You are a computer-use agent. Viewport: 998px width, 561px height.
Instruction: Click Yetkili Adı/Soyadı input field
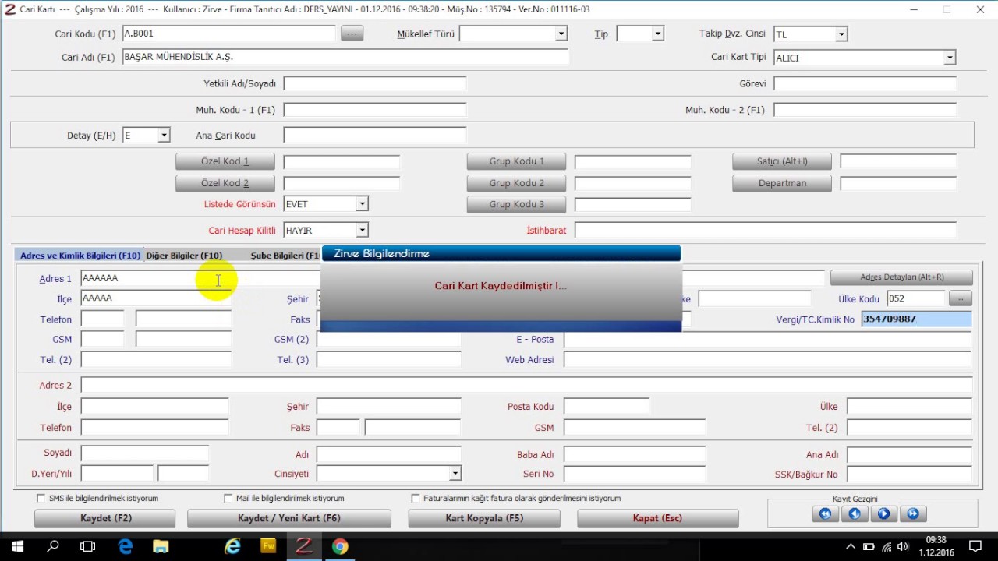pyautogui.click(x=374, y=83)
